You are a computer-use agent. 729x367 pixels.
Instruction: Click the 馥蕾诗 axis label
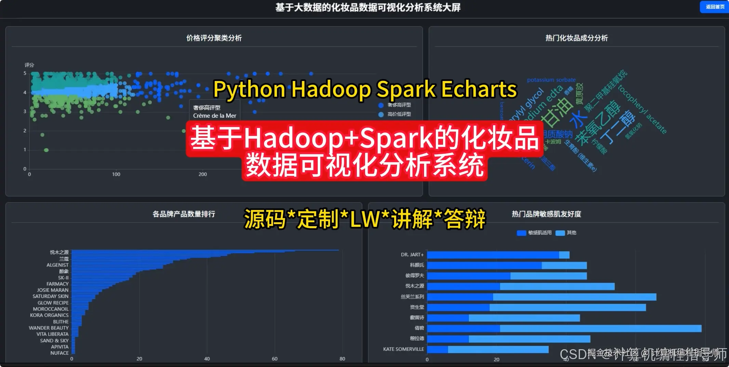(x=417, y=318)
